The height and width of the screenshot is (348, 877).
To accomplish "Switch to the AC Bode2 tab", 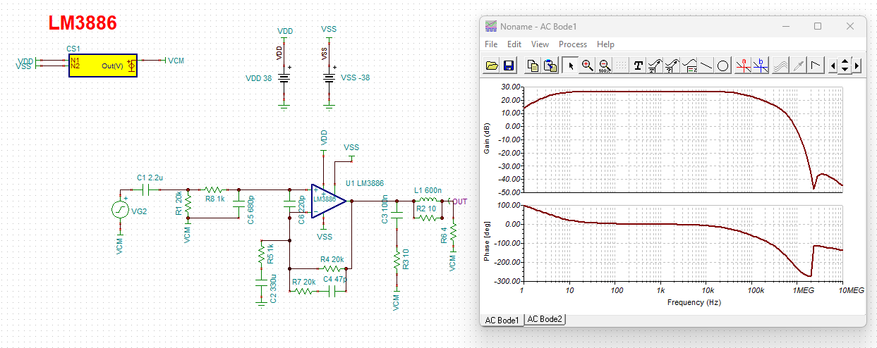I will [x=545, y=319].
